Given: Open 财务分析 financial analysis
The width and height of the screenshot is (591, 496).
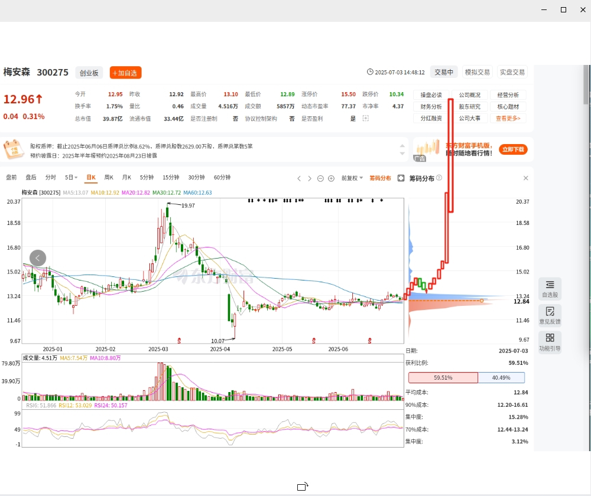Looking at the screenshot, I should pos(431,107).
